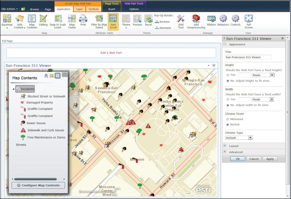Click the Add Content icon
Viewport: 291px width, 199px height.
(20, 21)
